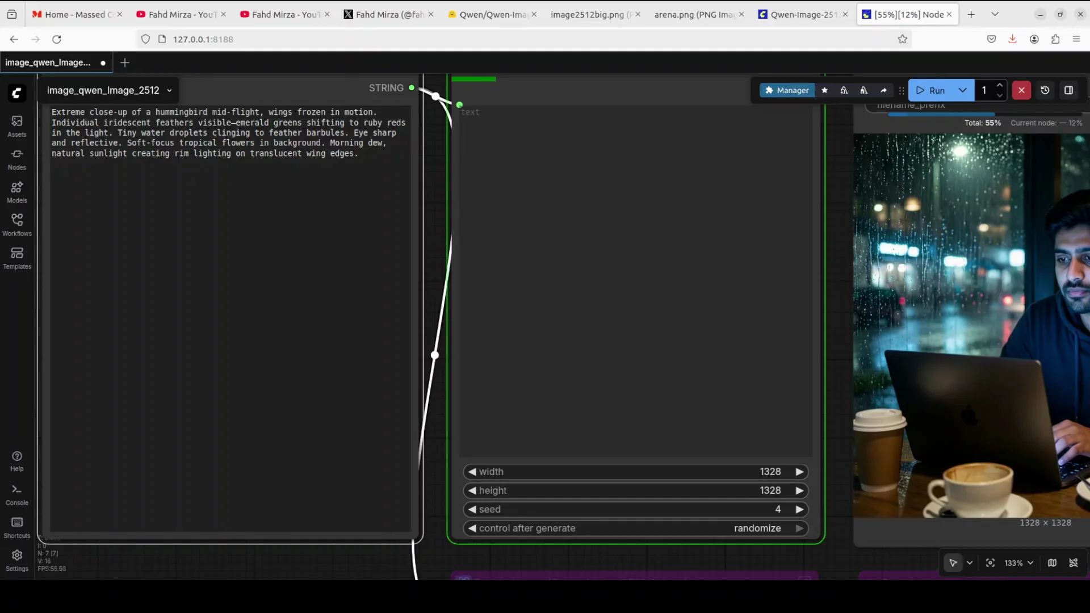This screenshot has height=613, width=1090.
Task: Open the workflow history via clock icon
Action: (1045, 90)
